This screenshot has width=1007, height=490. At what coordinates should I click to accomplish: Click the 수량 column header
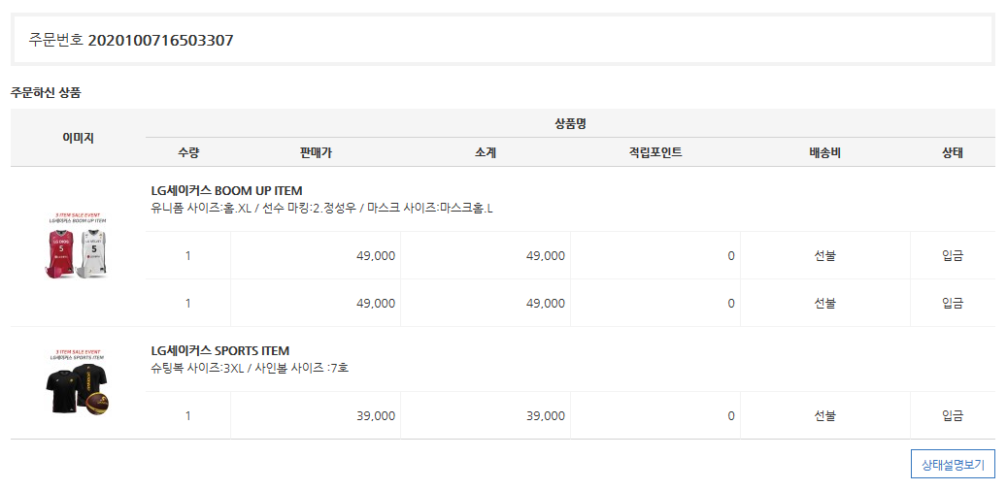coord(187,152)
